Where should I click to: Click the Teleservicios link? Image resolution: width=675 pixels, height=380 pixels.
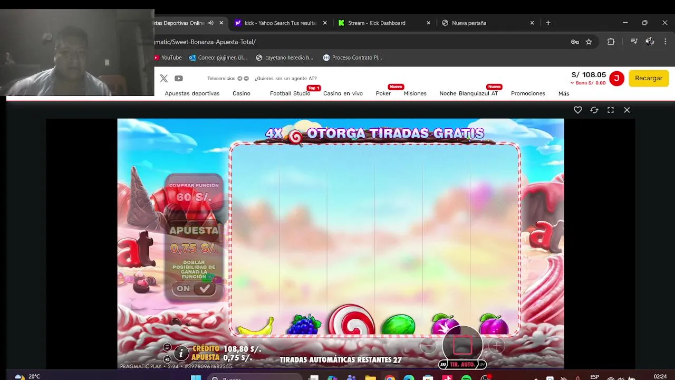(221, 78)
